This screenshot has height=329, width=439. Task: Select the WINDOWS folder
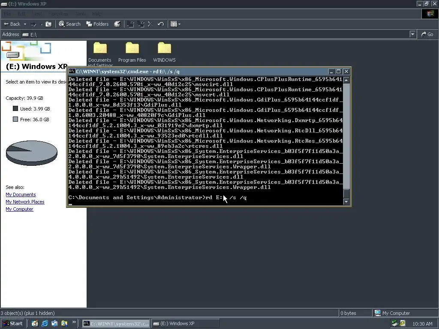coord(164,52)
